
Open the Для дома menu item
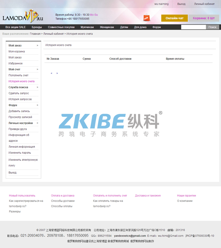pyautogui.click(x=140, y=27)
